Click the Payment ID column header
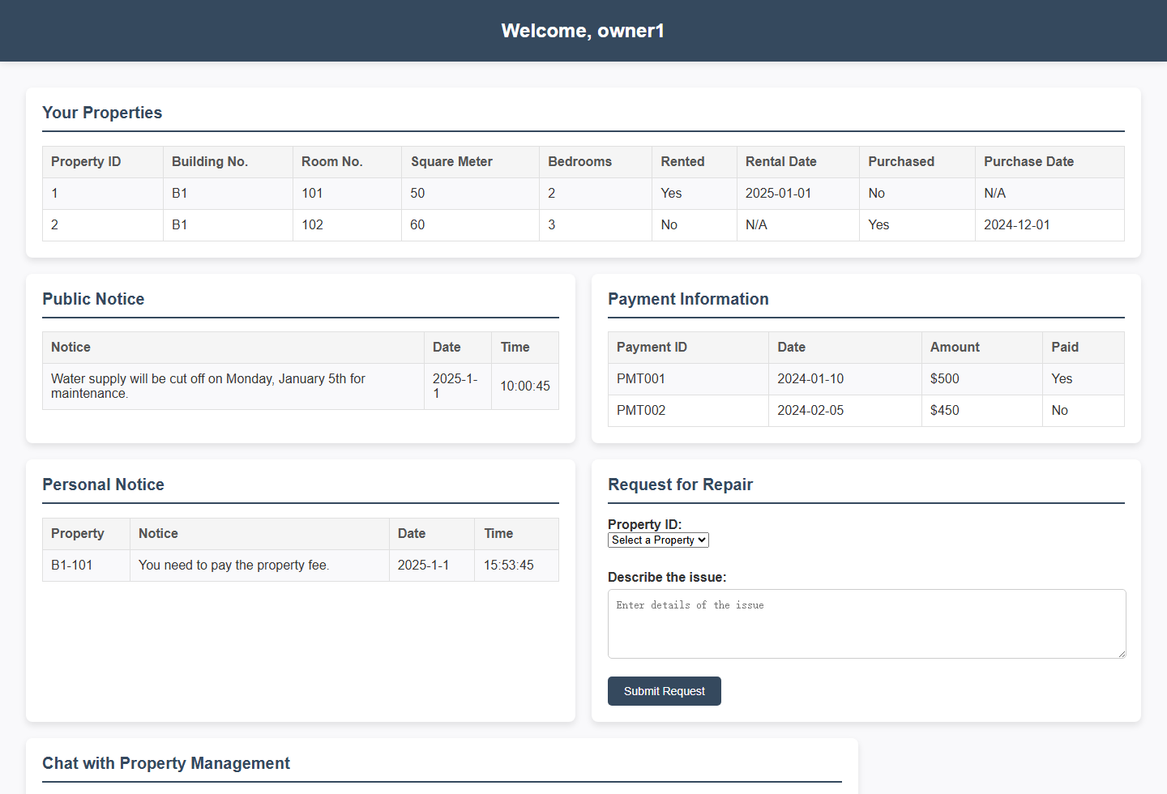This screenshot has height=794, width=1167. (x=688, y=348)
